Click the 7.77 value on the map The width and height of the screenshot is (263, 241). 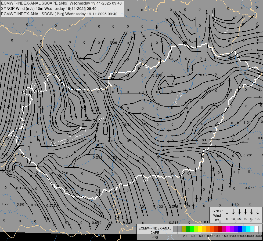point(5,204)
